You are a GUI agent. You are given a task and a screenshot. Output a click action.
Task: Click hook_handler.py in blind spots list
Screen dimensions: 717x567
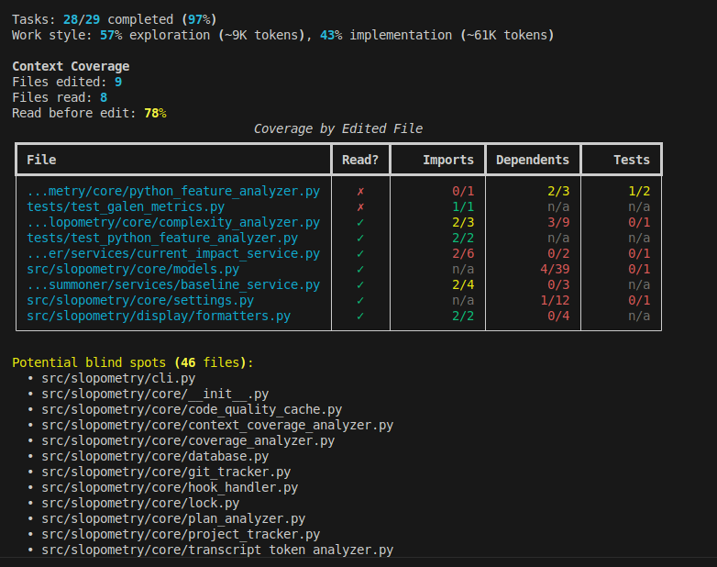point(170,487)
